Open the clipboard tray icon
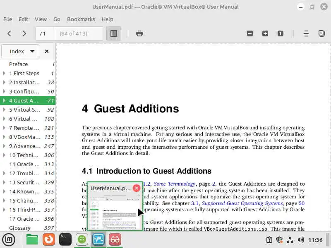331x248 pixels. click(x=269, y=240)
